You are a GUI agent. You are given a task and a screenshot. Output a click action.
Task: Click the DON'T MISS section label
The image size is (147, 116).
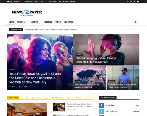tap(13, 98)
